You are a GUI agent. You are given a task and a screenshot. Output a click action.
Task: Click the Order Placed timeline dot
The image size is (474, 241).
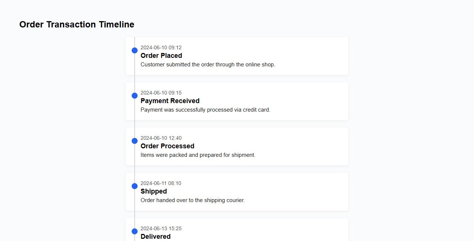tap(135, 50)
